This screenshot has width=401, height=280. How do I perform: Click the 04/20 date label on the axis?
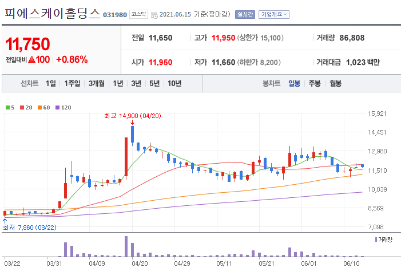tap(140, 263)
